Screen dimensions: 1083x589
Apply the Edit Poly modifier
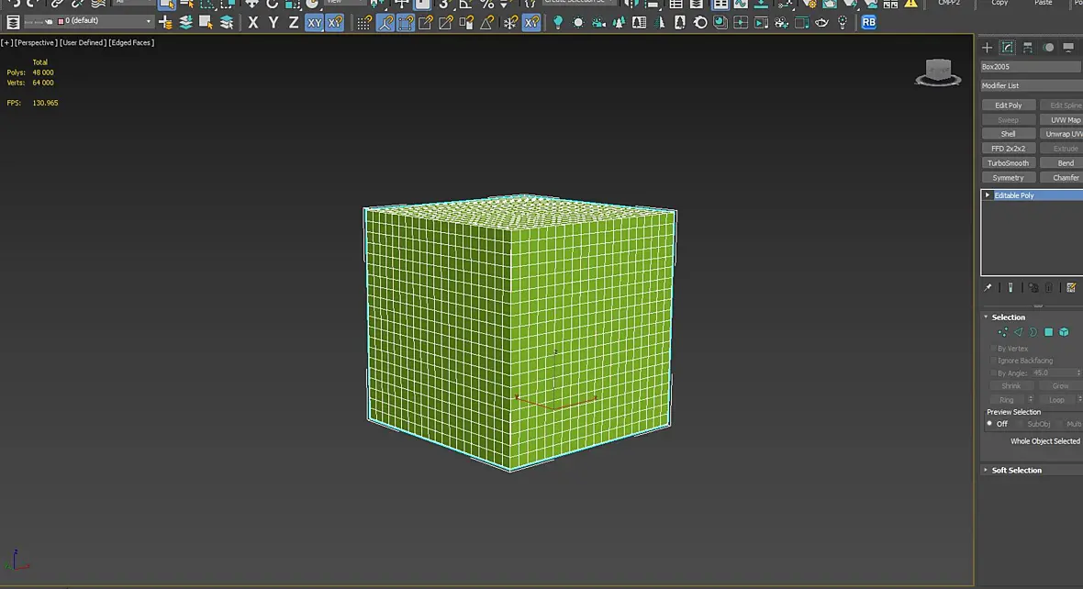coord(1009,106)
